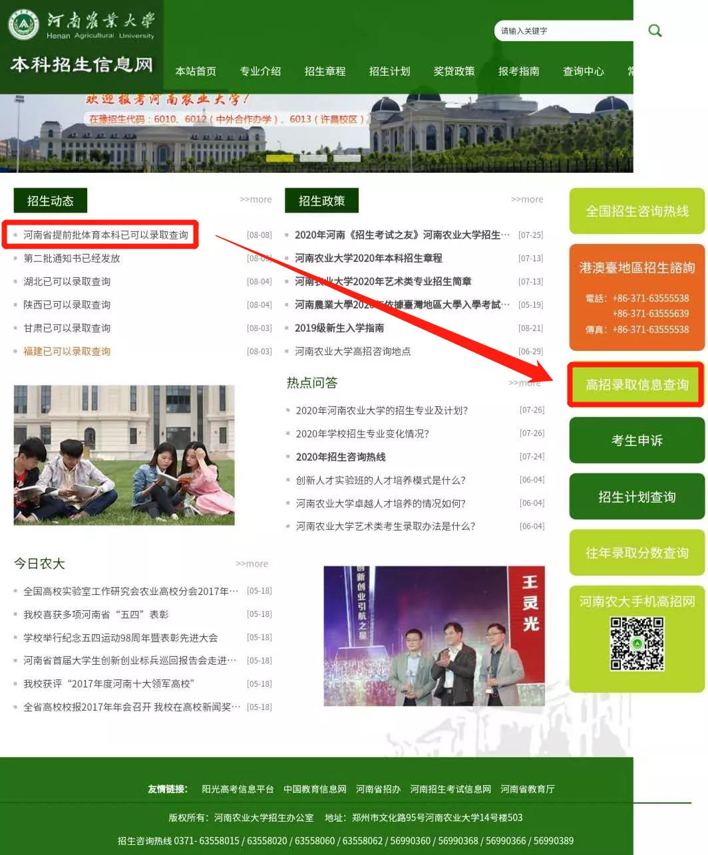This screenshot has height=855, width=708.
Task: Expand 热点问答 via its >>more link
Action: pyautogui.click(x=525, y=382)
